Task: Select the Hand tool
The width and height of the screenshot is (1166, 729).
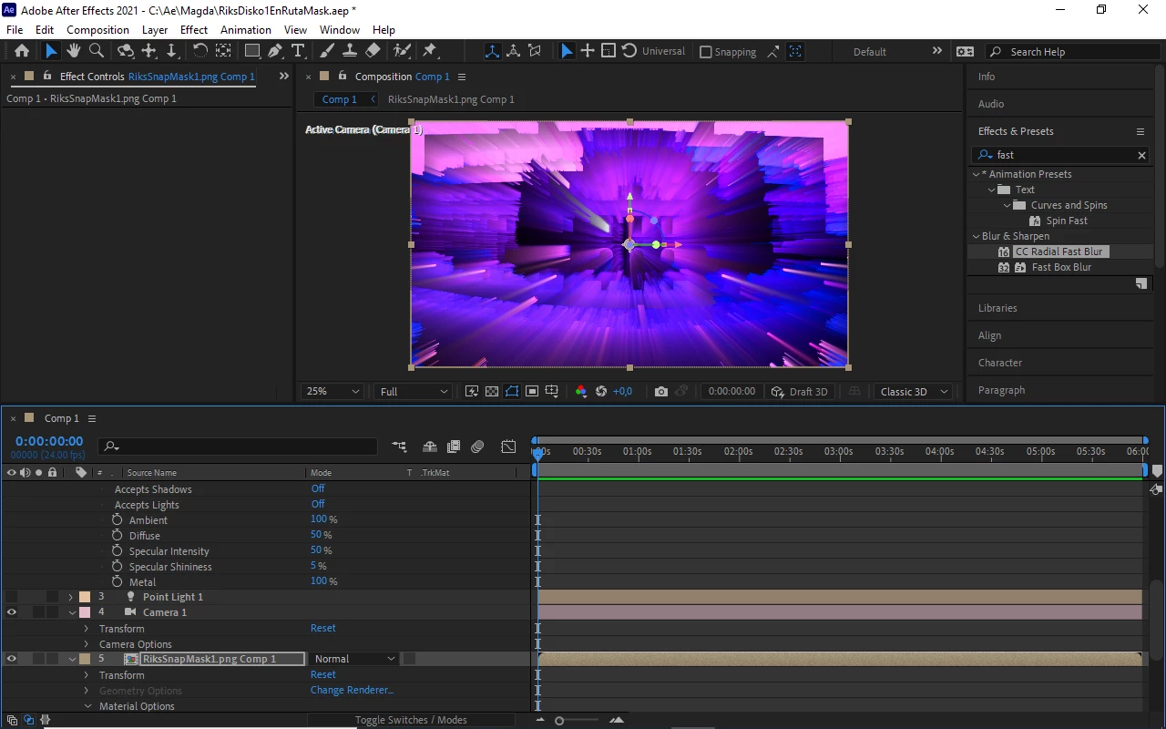Action: pos(74,51)
